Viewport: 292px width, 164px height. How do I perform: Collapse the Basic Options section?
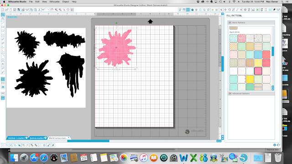(230, 22)
